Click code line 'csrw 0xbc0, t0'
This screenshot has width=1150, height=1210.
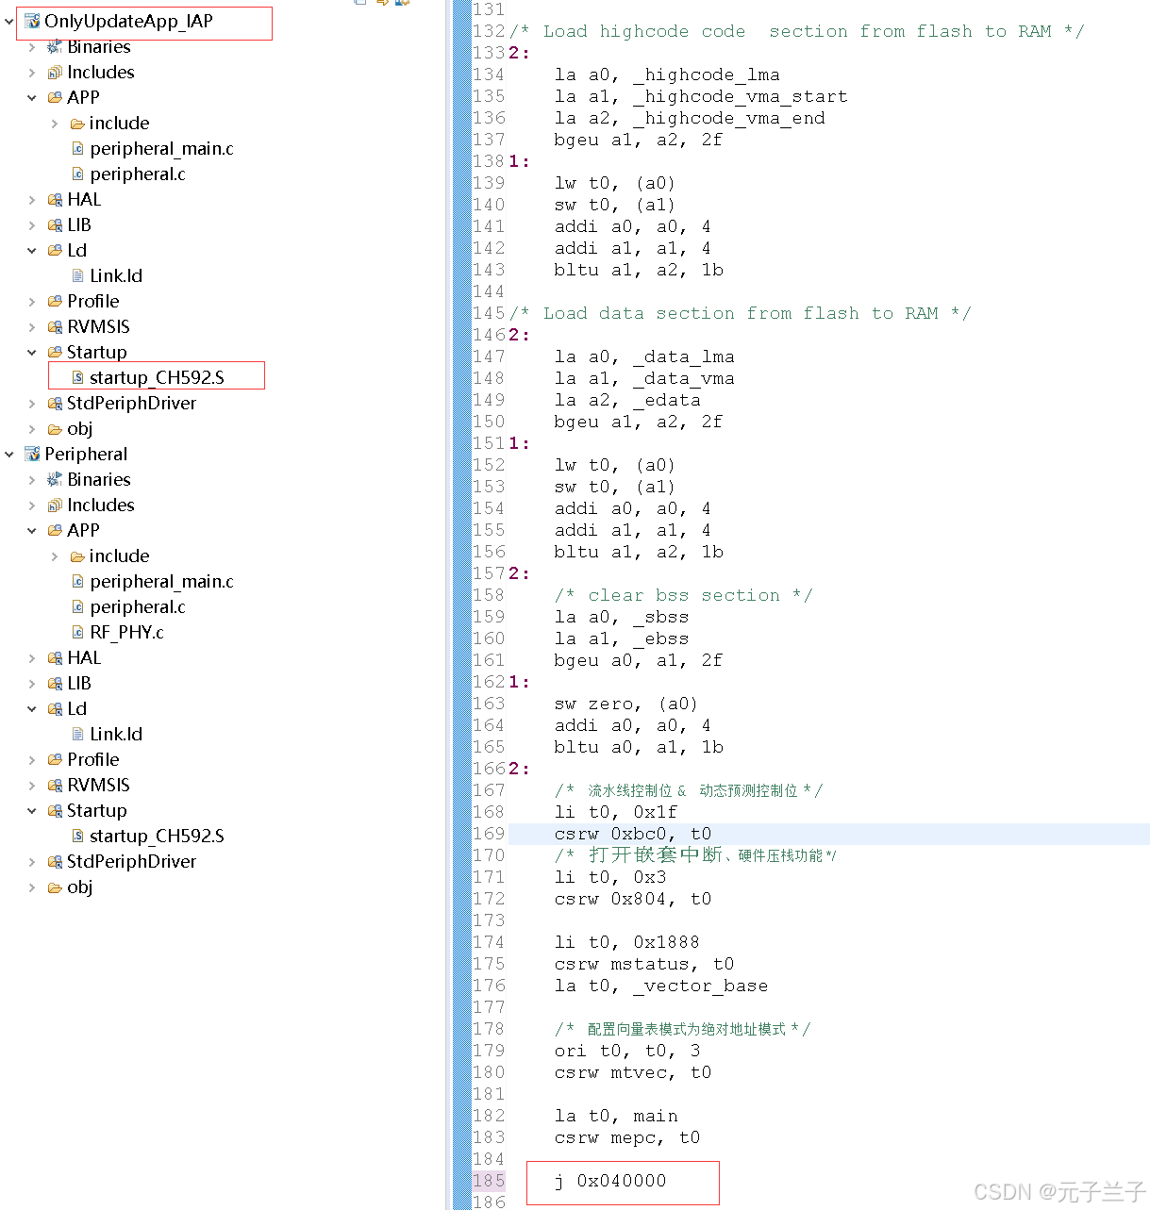click(633, 834)
